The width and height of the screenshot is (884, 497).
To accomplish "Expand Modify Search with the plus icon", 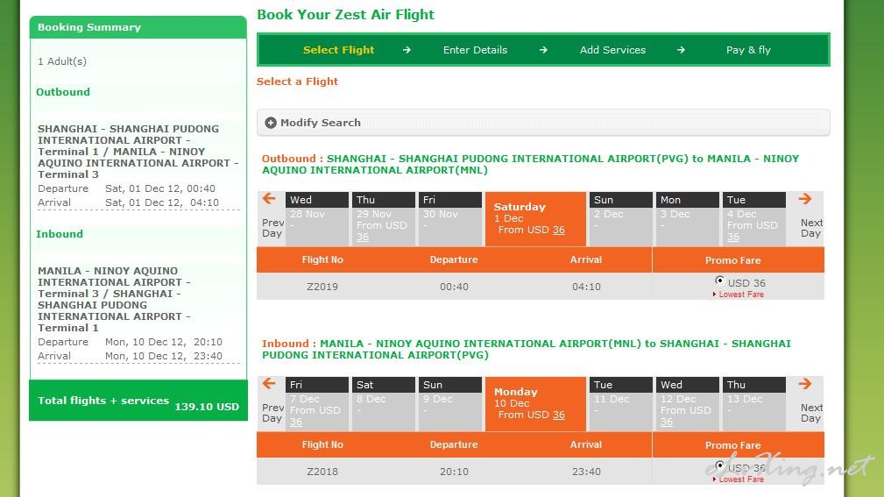I will point(271,123).
